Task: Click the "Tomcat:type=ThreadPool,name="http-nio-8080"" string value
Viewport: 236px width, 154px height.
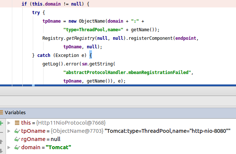Action: (x=168, y=131)
